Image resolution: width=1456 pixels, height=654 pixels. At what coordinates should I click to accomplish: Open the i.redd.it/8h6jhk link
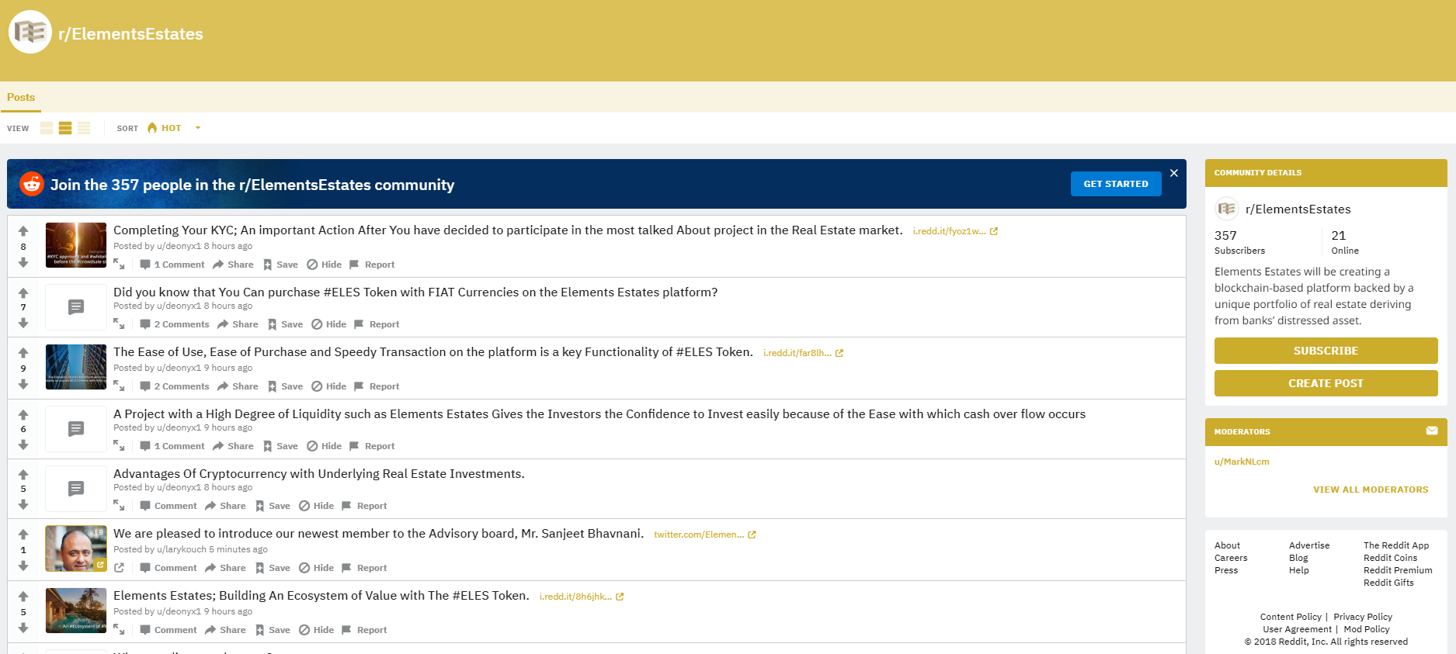pyautogui.click(x=582, y=597)
